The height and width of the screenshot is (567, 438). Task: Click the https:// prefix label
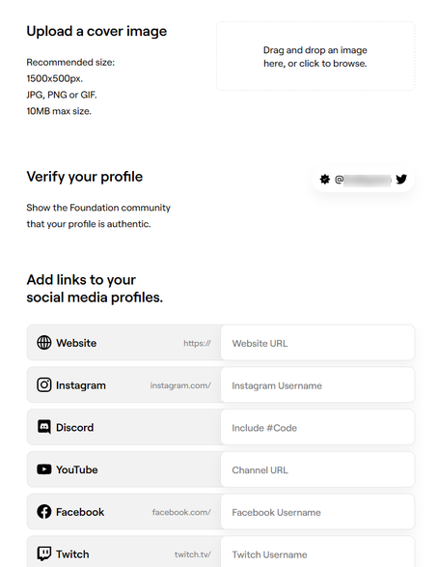click(x=197, y=343)
